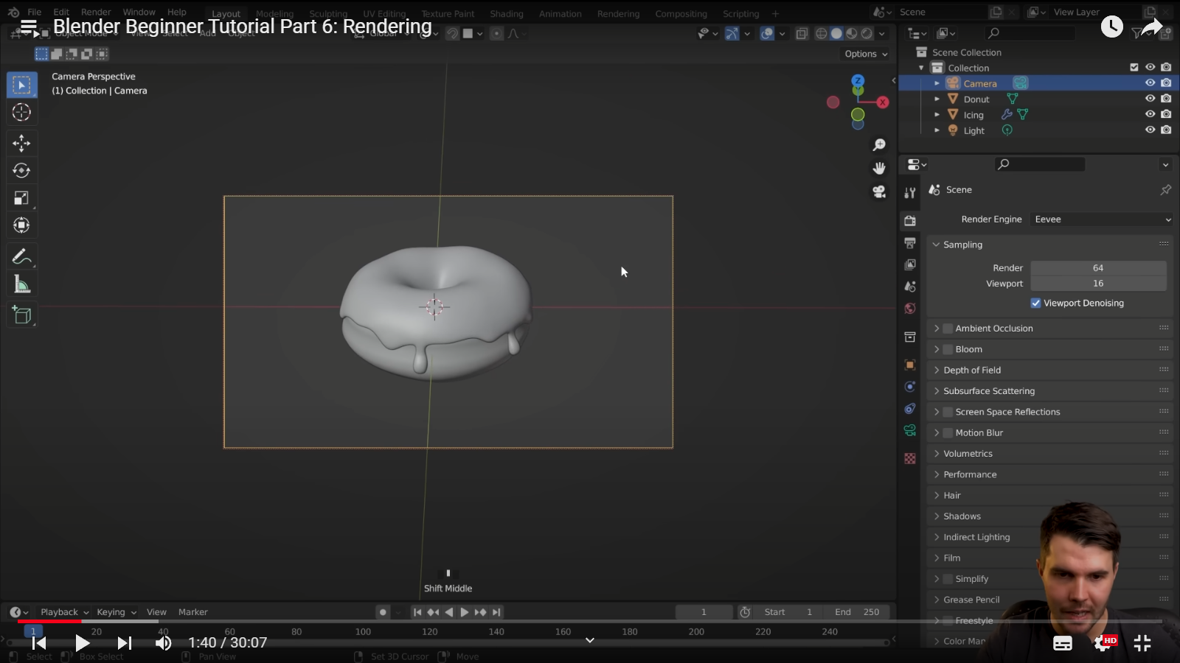Viewport: 1180px width, 663px height.
Task: Expand the Performance panel
Action: coord(1049,474)
